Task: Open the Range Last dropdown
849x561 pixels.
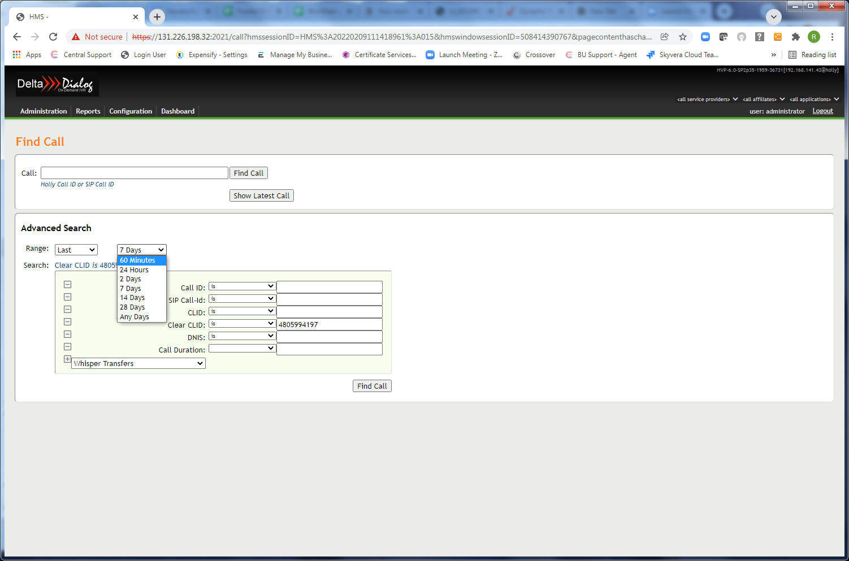Action: (76, 250)
